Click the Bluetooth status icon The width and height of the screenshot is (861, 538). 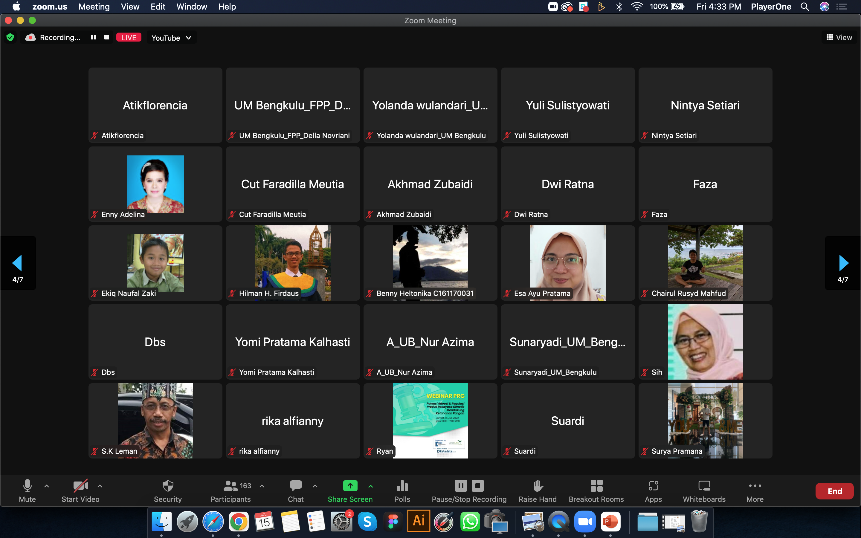[x=619, y=7]
